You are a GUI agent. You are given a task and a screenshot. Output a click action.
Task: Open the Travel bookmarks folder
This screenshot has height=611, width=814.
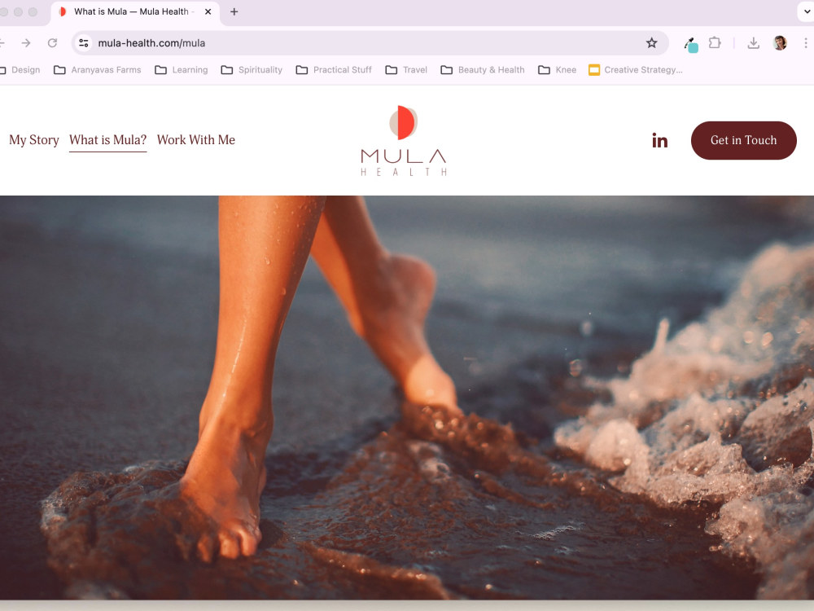[x=406, y=69]
